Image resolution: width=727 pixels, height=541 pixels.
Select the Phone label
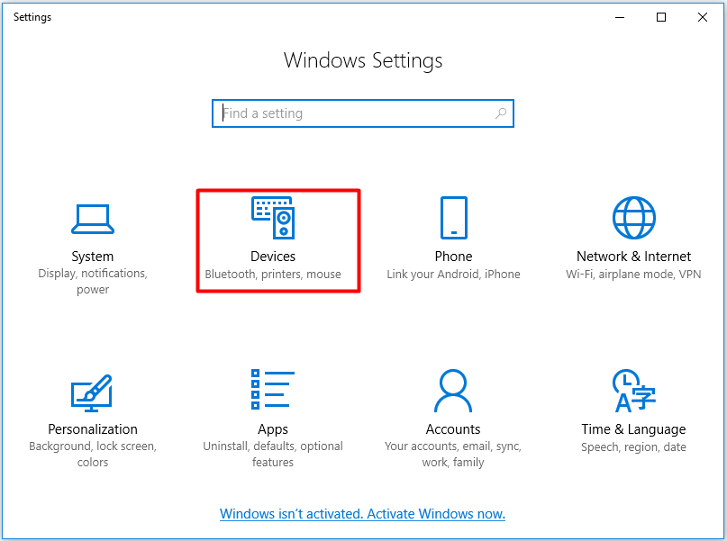[x=453, y=257]
